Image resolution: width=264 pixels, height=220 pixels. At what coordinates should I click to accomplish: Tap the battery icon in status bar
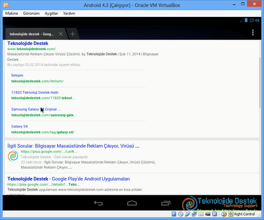click(x=246, y=20)
